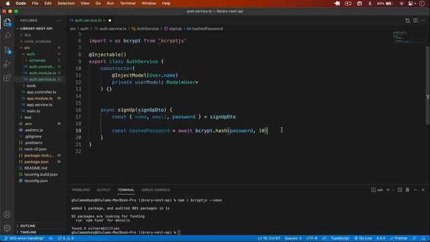The width and height of the screenshot is (430, 242).
Task: Open main.ts file
Action: tap(33, 111)
